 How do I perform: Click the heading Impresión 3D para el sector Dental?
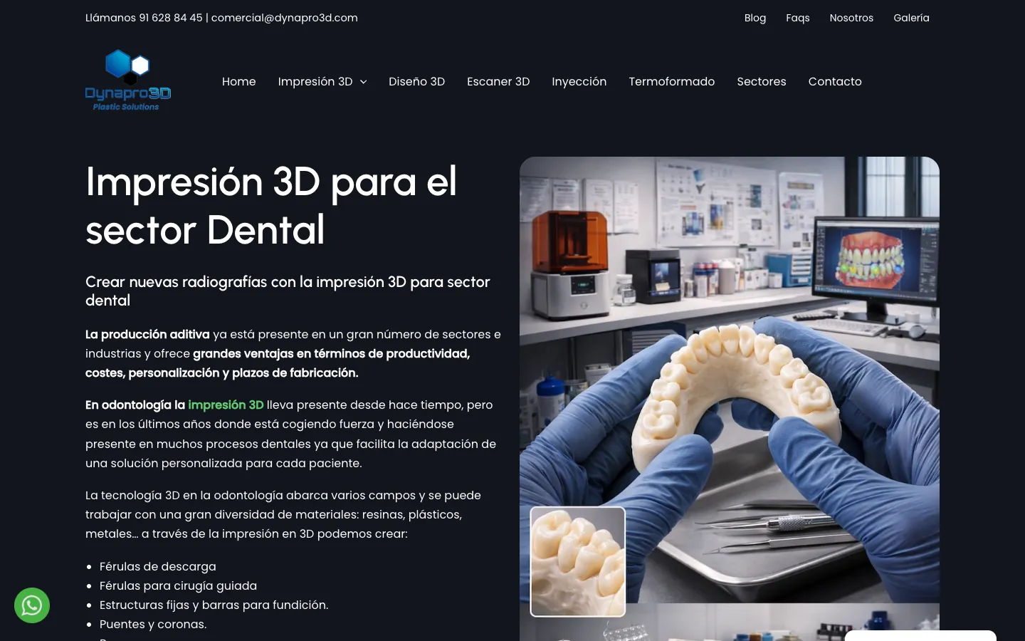pos(271,205)
